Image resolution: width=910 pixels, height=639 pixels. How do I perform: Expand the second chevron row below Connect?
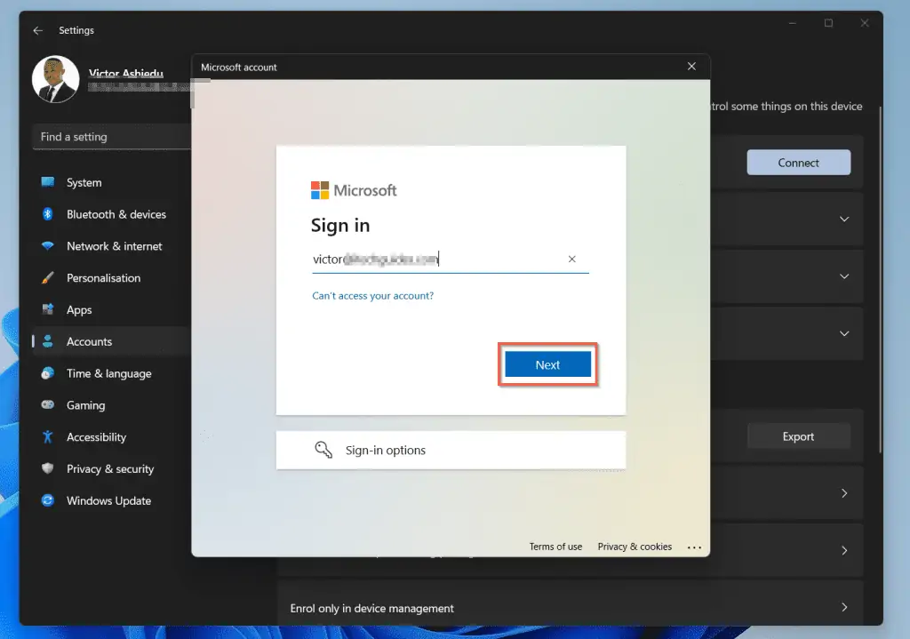pyautogui.click(x=844, y=276)
